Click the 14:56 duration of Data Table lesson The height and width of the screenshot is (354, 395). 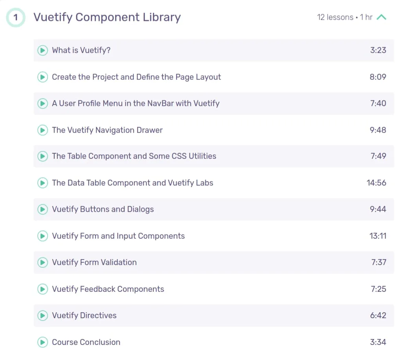click(x=377, y=183)
